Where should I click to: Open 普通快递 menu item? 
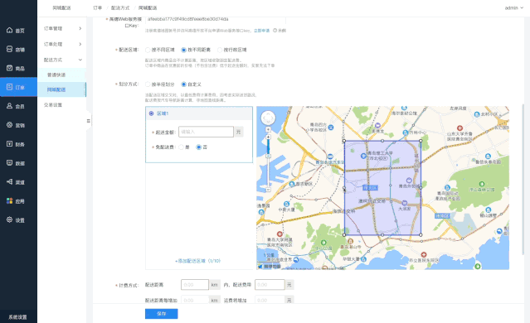coord(62,75)
